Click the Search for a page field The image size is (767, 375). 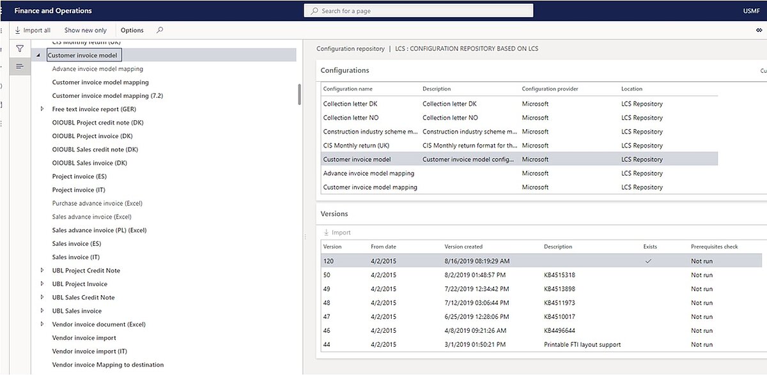(419, 11)
